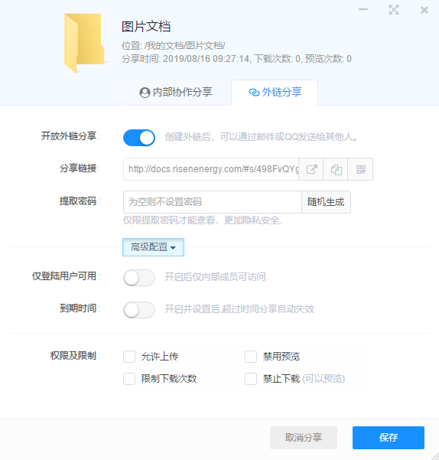Enable 到期时间 expiration switch

pyautogui.click(x=139, y=310)
